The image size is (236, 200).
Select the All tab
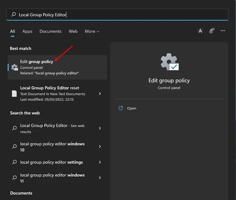click(13, 31)
